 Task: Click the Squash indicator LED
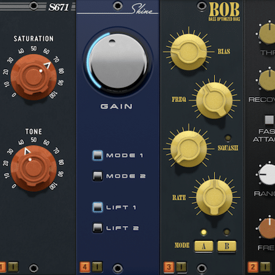click(227, 138)
